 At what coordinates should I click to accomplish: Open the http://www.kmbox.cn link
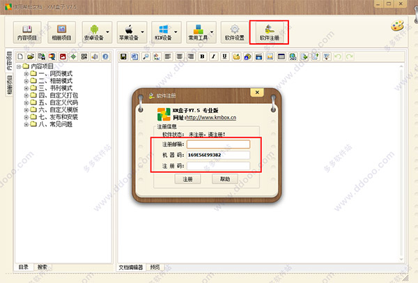coord(211,117)
